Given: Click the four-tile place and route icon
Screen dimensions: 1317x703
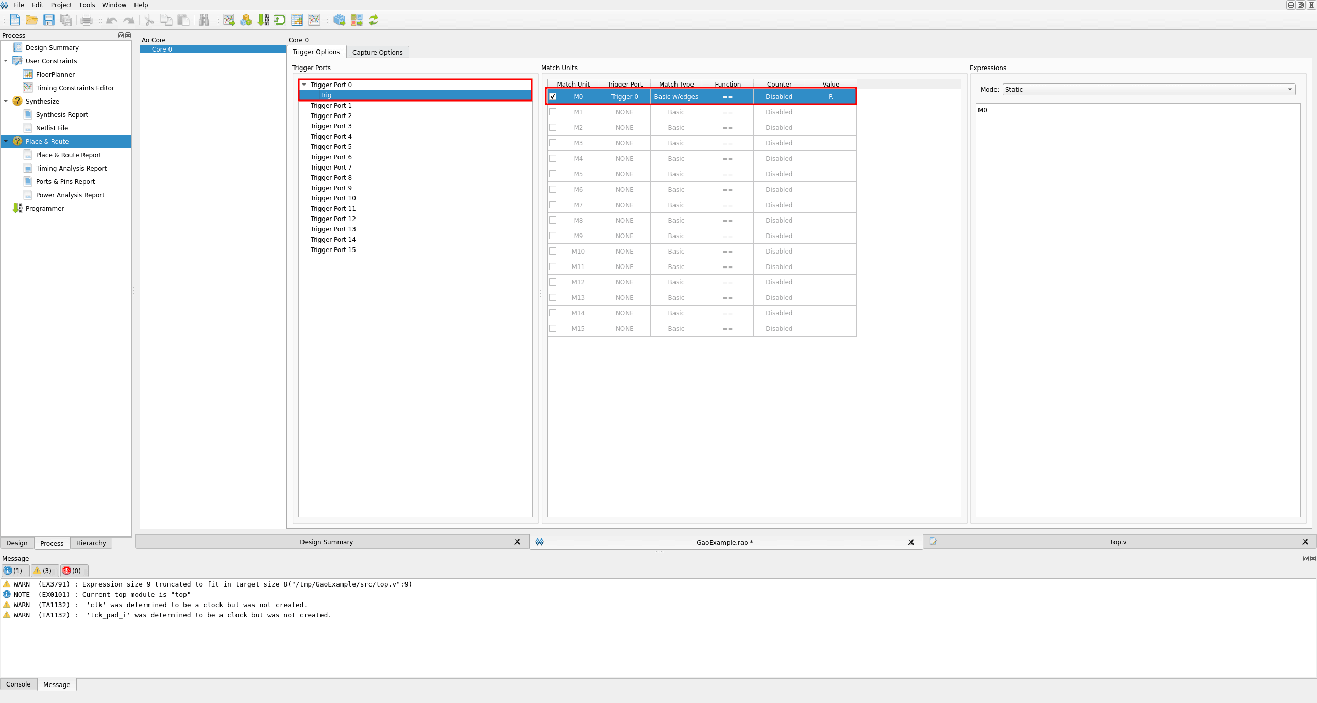Looking at the screenshot, I should click(357, 20).
